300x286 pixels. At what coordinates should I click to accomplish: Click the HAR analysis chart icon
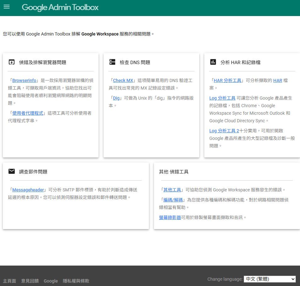pos(213,62)
